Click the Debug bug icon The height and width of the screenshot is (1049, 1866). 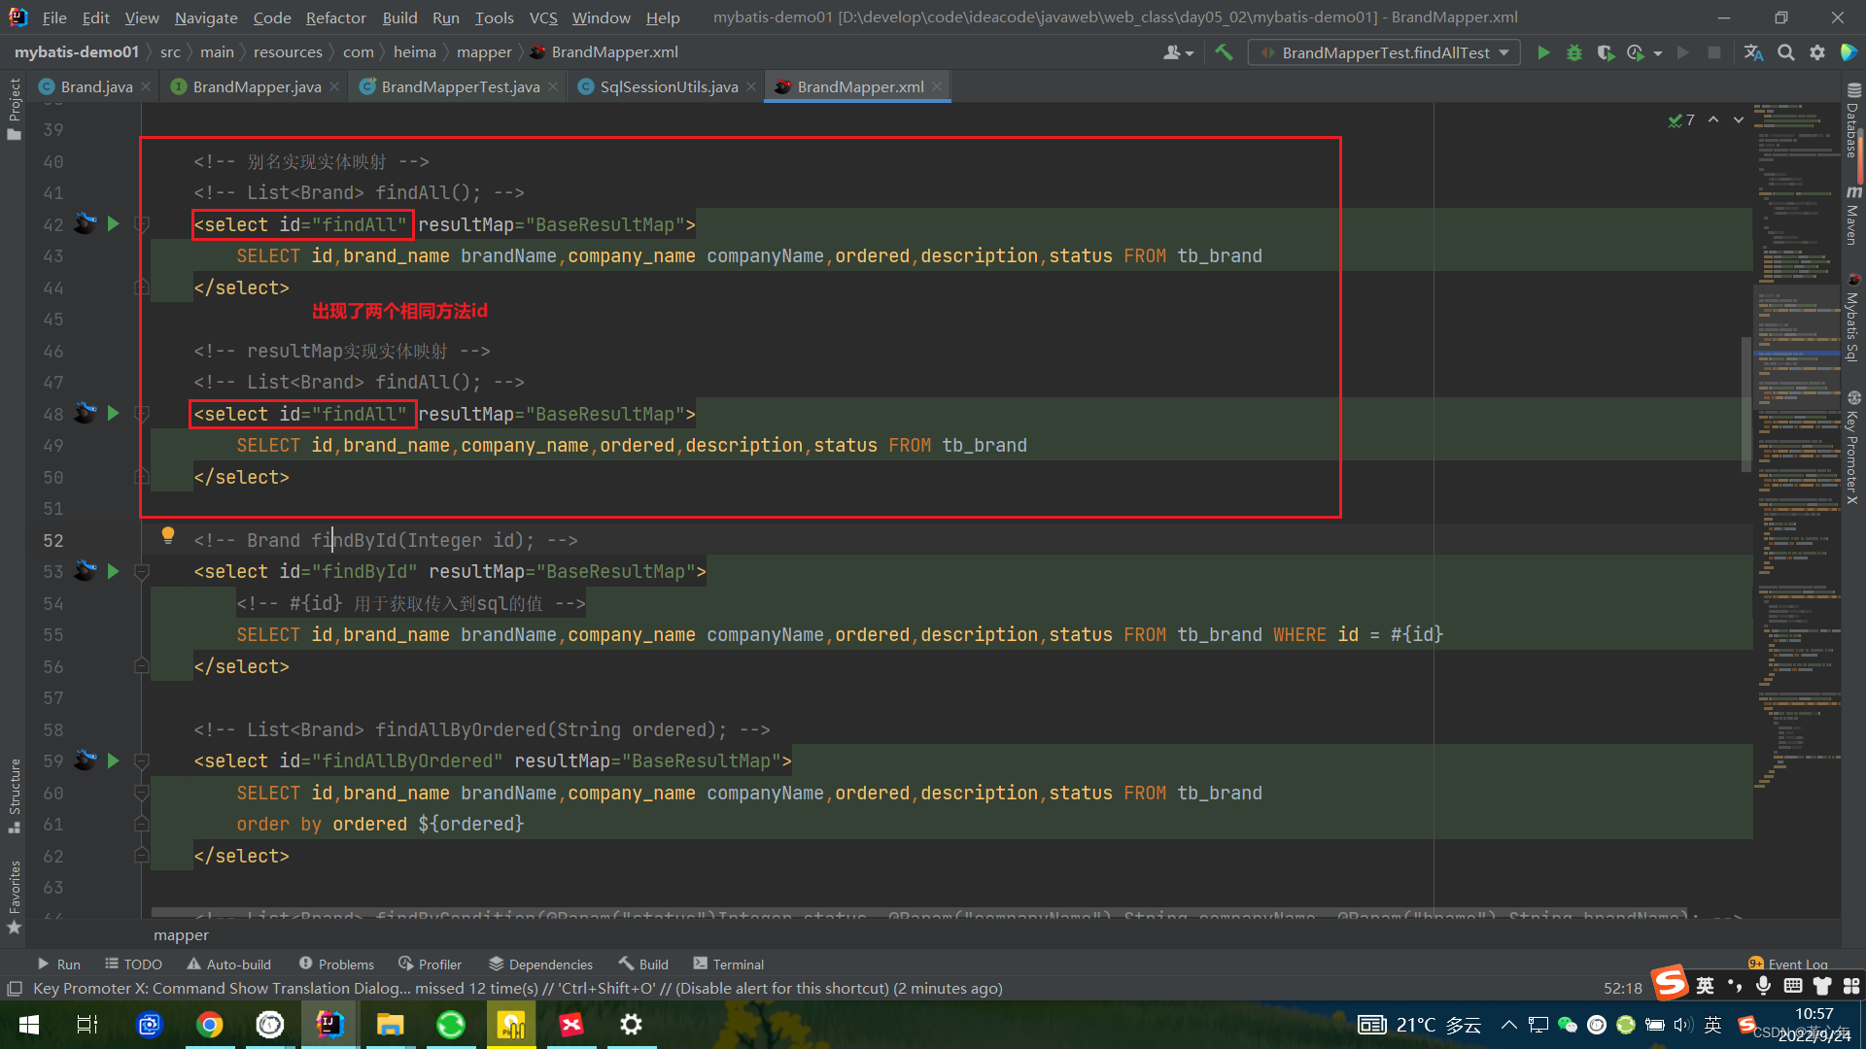click(1574, 52)
